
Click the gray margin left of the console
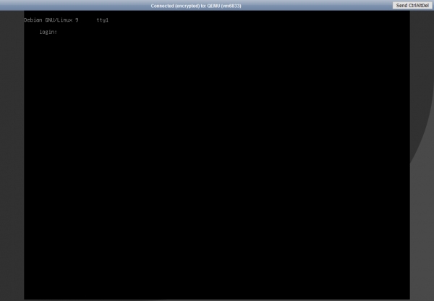click(x=12, y=155)
